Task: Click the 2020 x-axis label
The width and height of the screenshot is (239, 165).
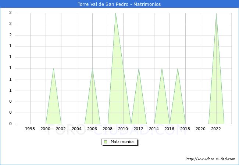Action: point(201,129)
